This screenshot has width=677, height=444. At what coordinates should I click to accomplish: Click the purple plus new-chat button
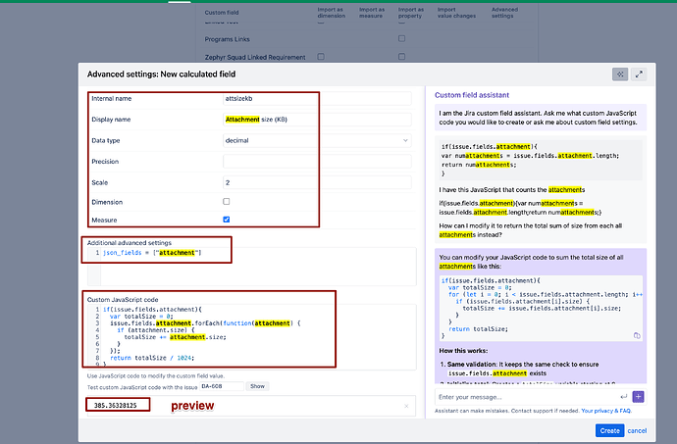[x=638, y=397]
